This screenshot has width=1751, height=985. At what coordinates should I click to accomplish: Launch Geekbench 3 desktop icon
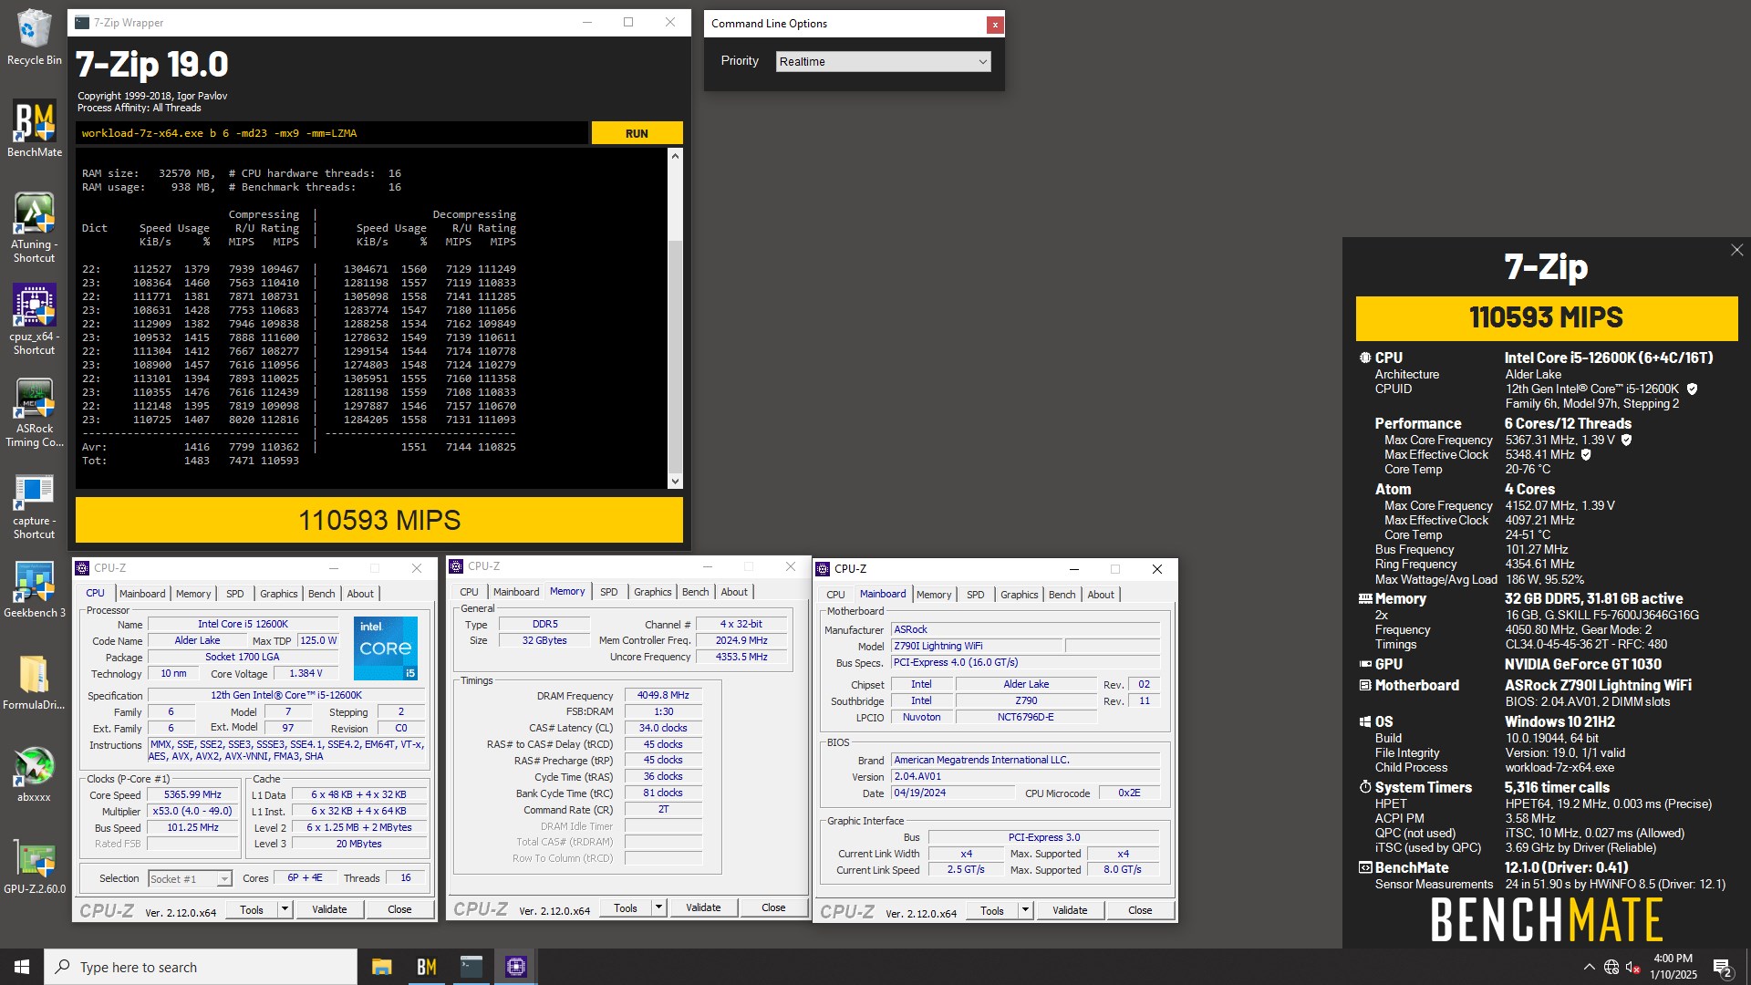pos(34,590)
